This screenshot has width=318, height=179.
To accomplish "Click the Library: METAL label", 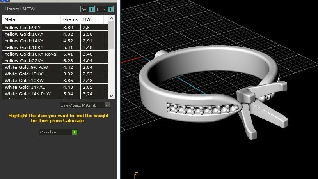I will (x=20, y=9).
